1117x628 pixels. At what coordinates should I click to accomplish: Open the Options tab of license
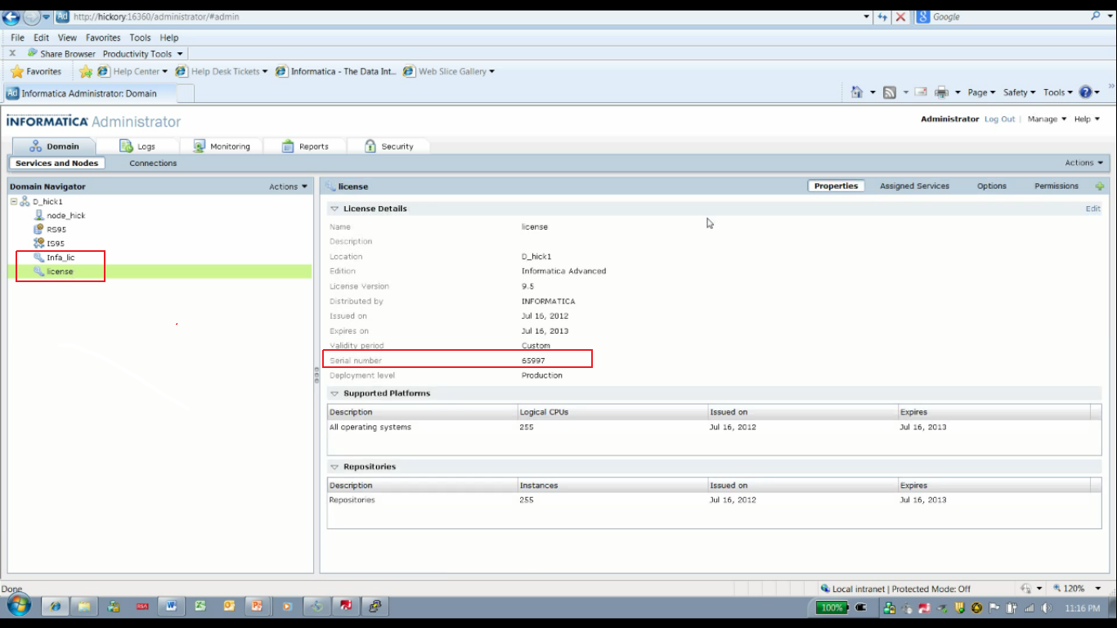992,186
